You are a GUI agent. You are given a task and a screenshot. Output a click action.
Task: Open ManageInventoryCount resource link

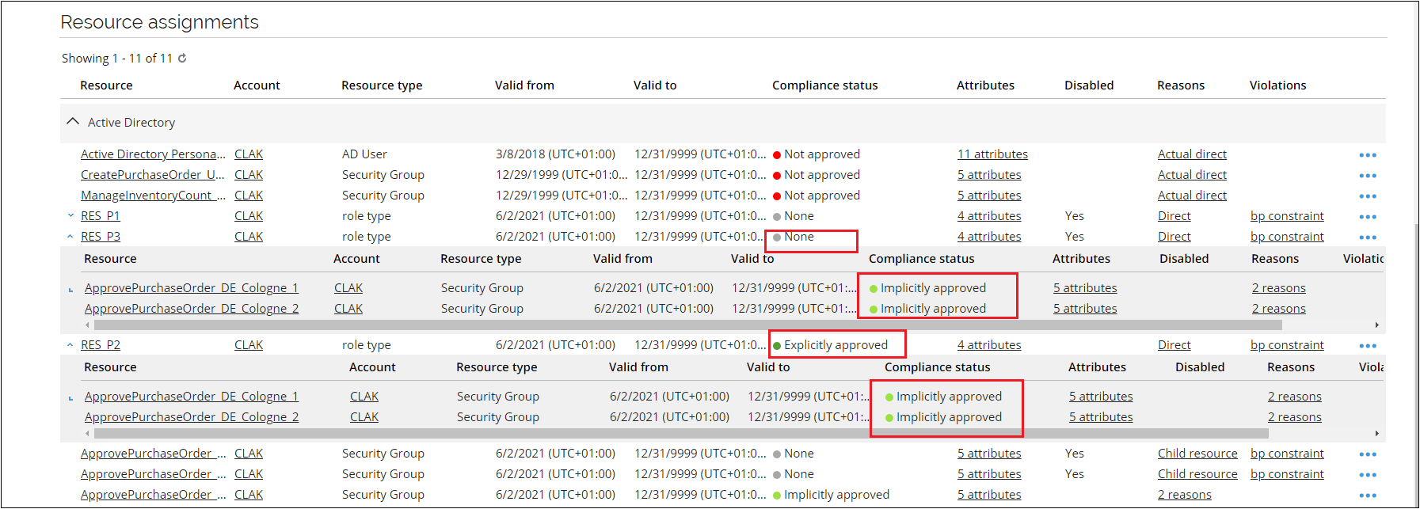coord(153,196)
